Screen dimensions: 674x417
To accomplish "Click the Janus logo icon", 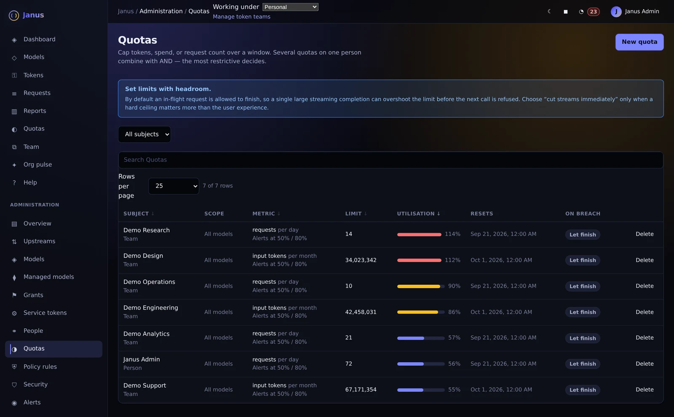I will pyautogui.click(x=14, y=16).
